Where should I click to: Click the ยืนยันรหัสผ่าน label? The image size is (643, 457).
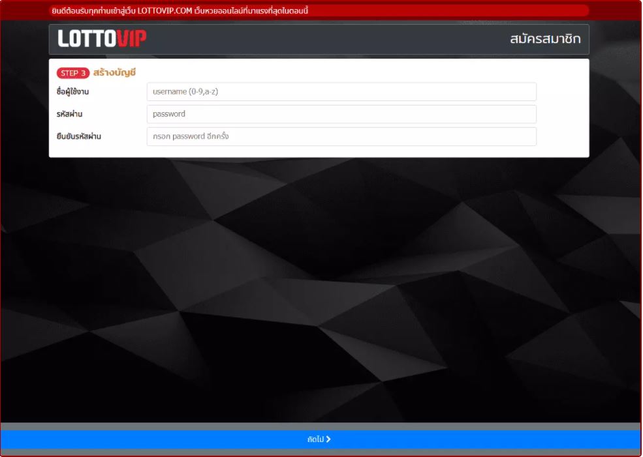point(79,136)
